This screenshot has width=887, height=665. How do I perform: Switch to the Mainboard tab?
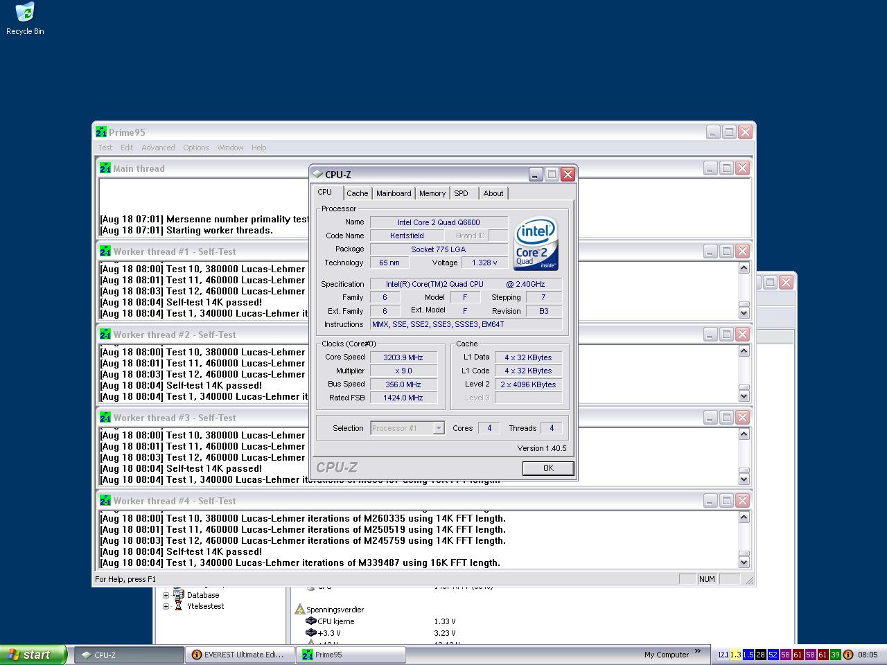(394, 193)
